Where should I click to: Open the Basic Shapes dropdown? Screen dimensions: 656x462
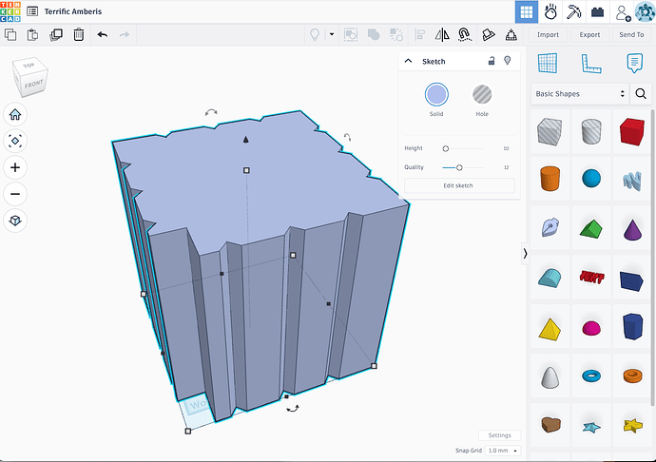(x=579, y=94)
